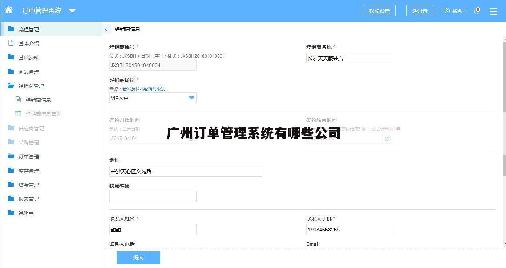Click the scrollbar down arrow
The image size is (506, 268).
point(505,244)
